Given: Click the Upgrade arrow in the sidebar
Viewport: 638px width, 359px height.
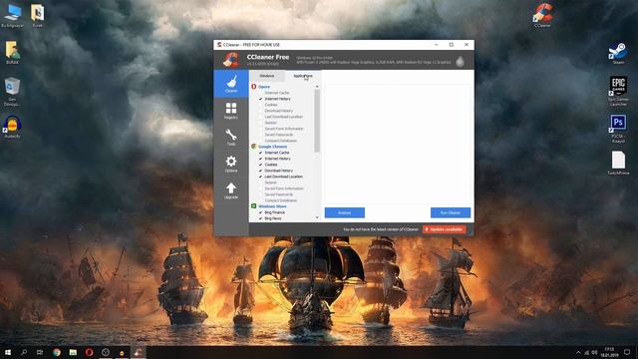Looking at the screenshot, I should pos(231,190).
